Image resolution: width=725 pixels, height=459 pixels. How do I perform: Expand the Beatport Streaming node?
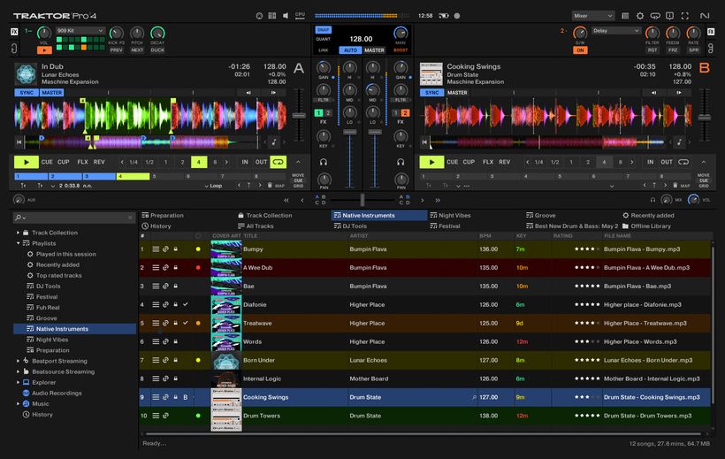click(x=18, y=361)
